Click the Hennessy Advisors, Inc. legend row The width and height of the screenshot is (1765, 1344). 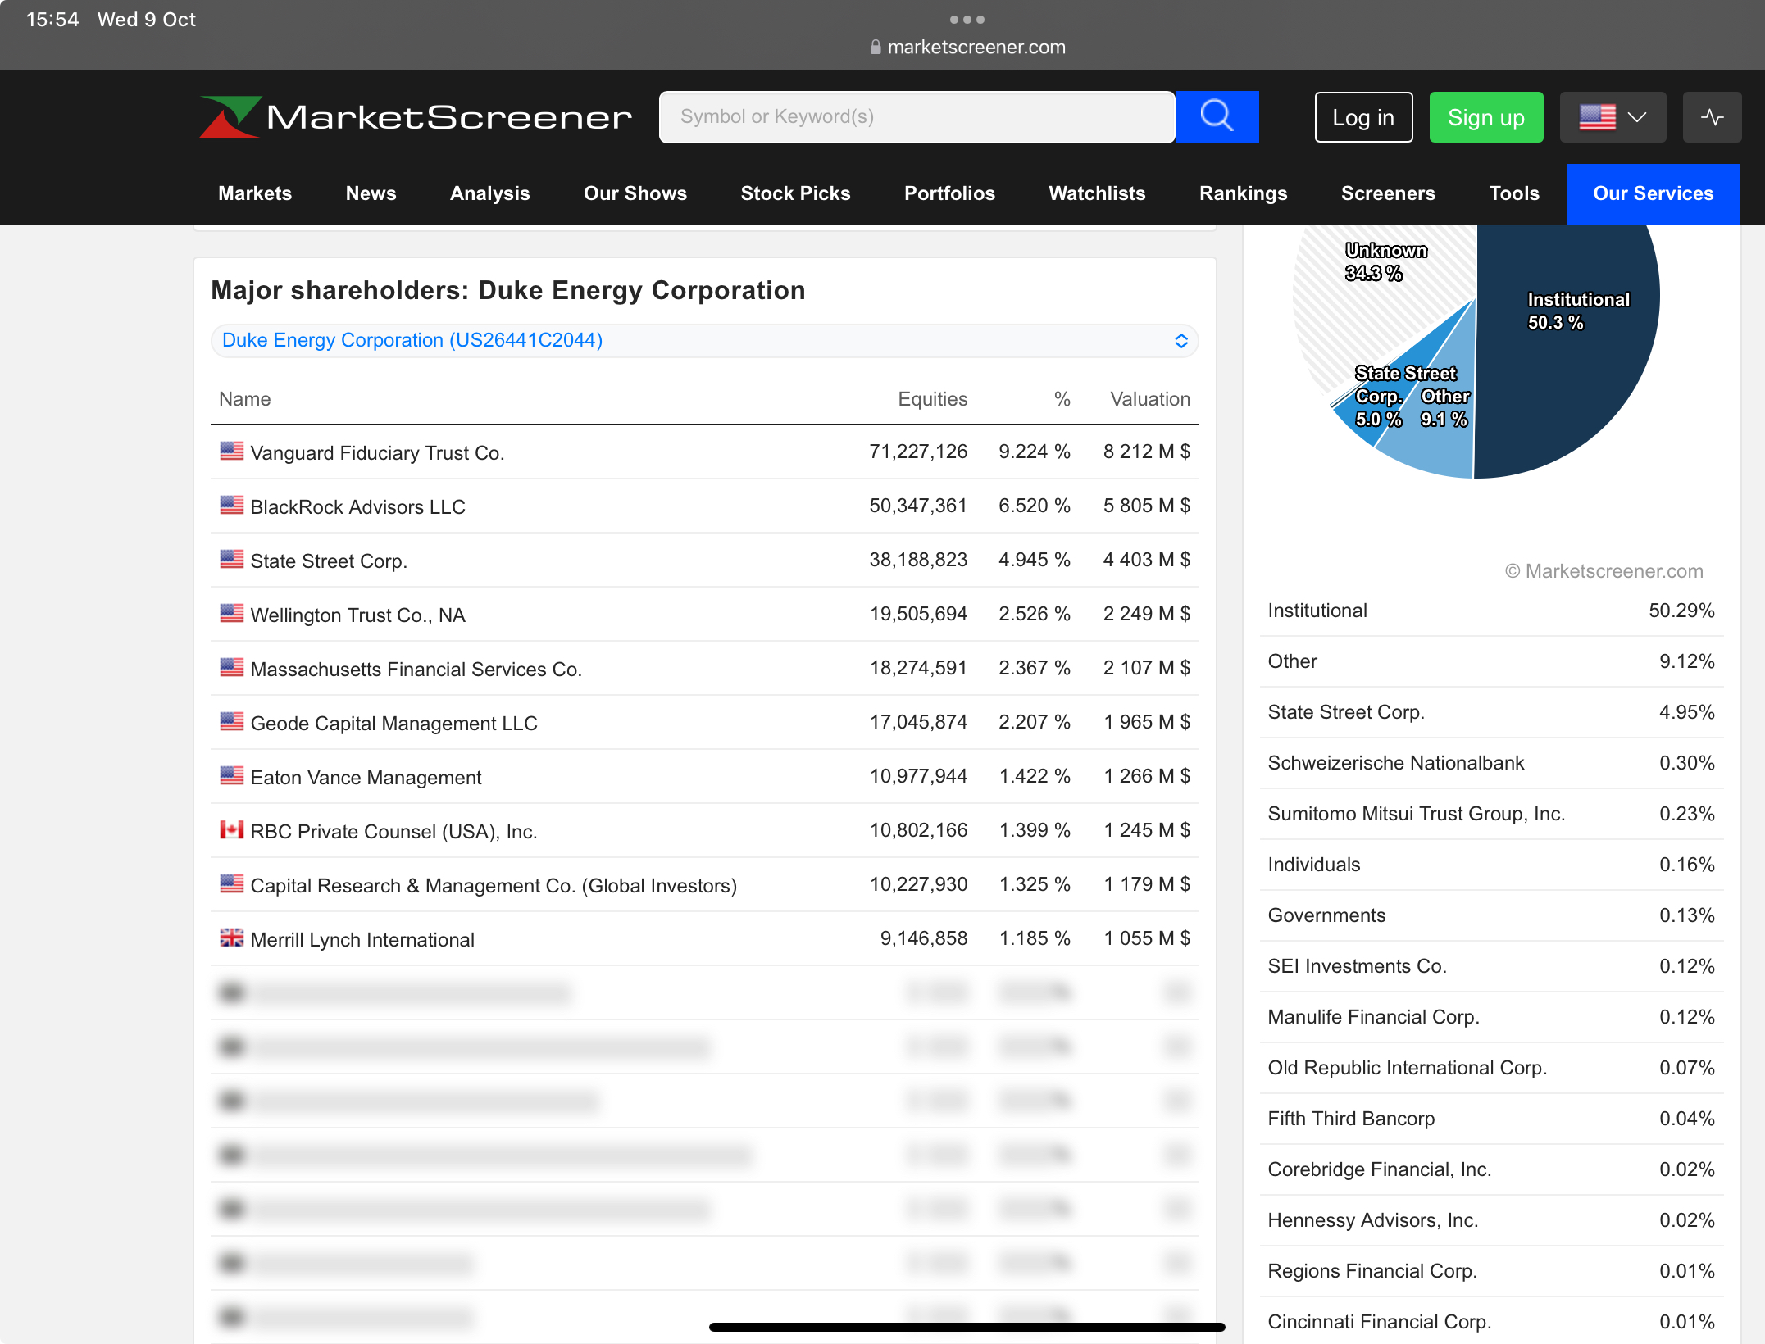(x=1490, y=1220)
